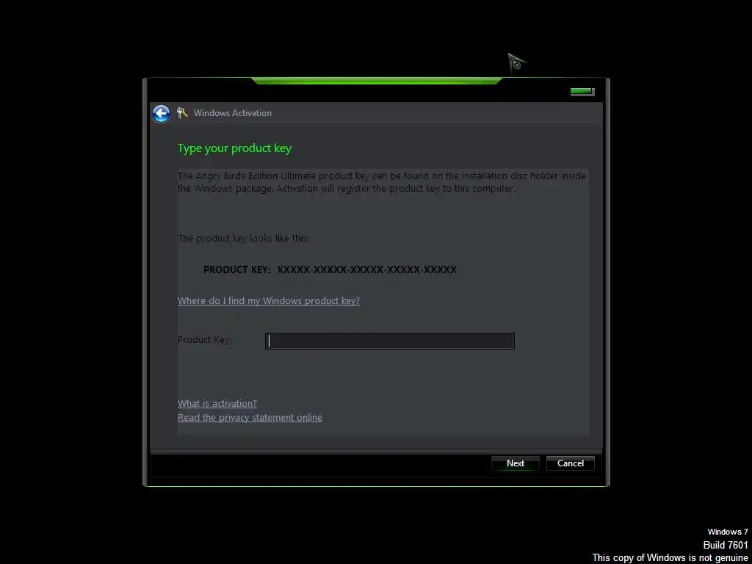Viewport: 752px width, 564px height.
Task: Click the 'Type your product key' heading
Action: (234, 148)
